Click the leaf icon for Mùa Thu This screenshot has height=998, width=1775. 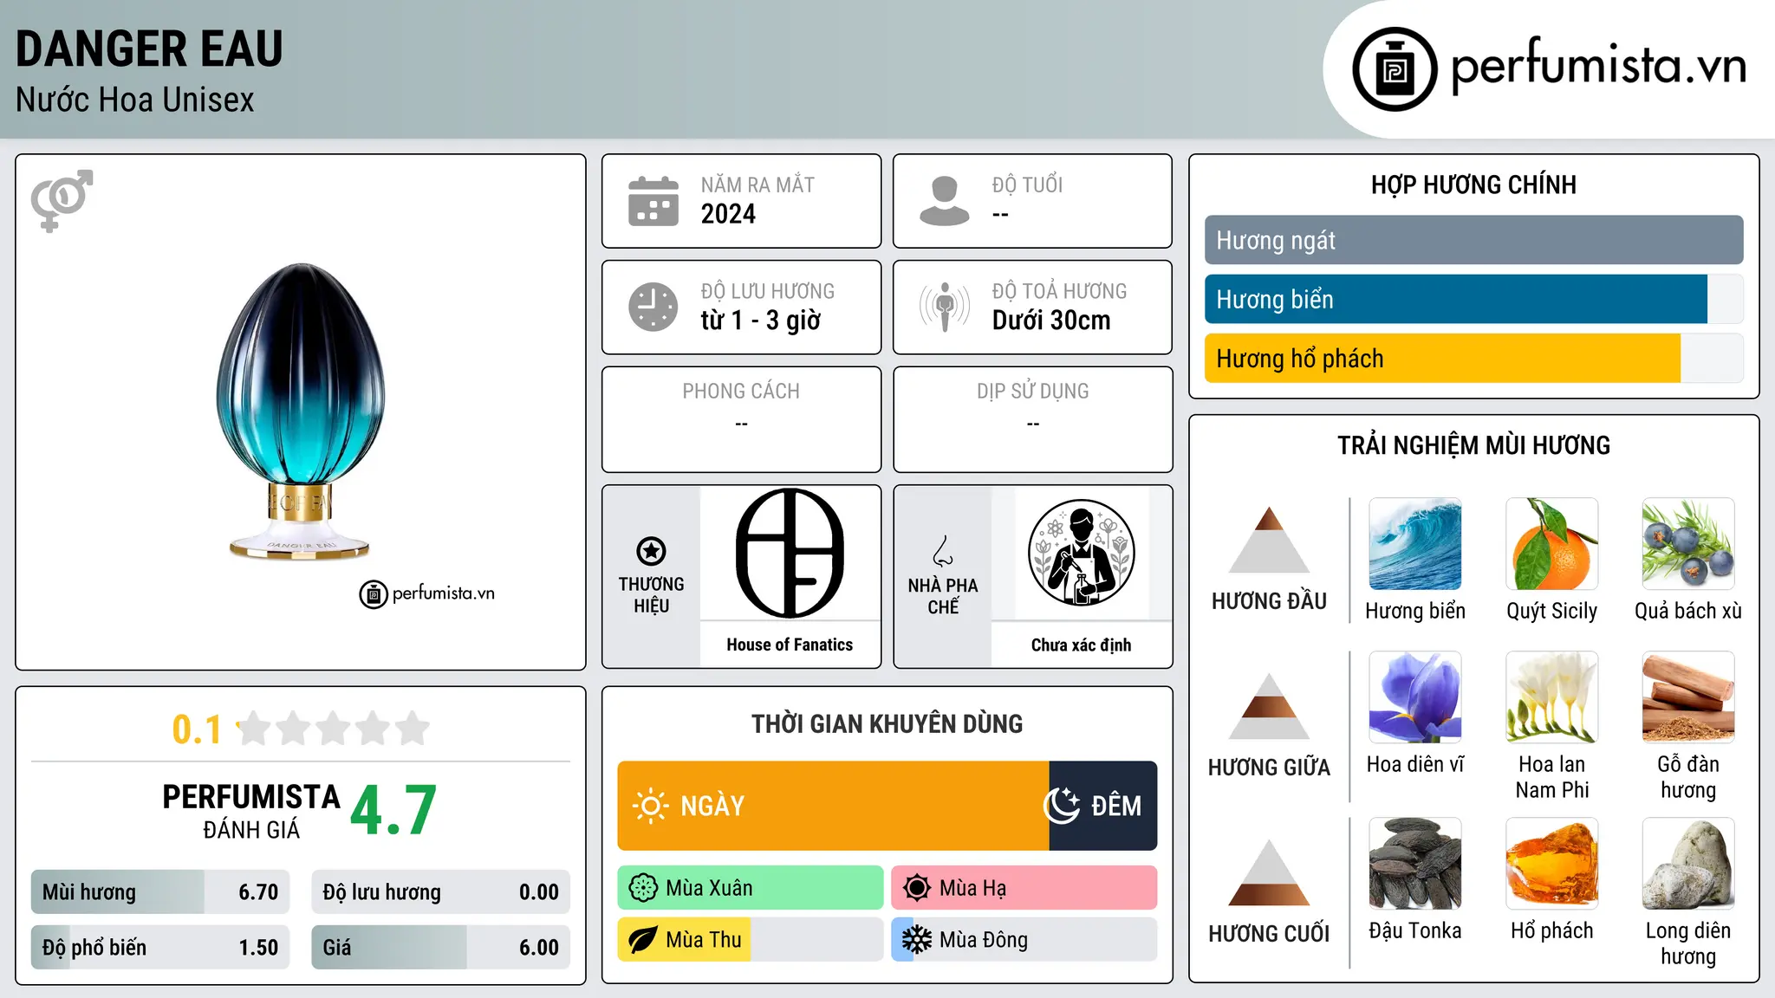643,940
